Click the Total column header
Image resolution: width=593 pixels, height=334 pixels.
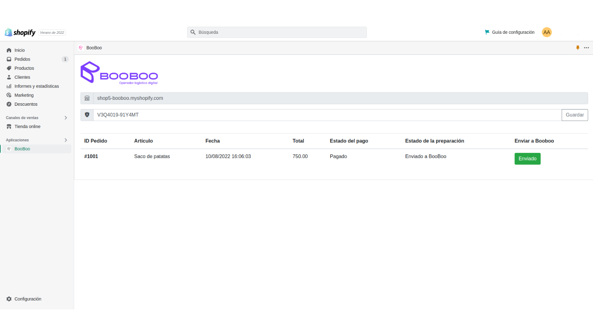point(298,141)
